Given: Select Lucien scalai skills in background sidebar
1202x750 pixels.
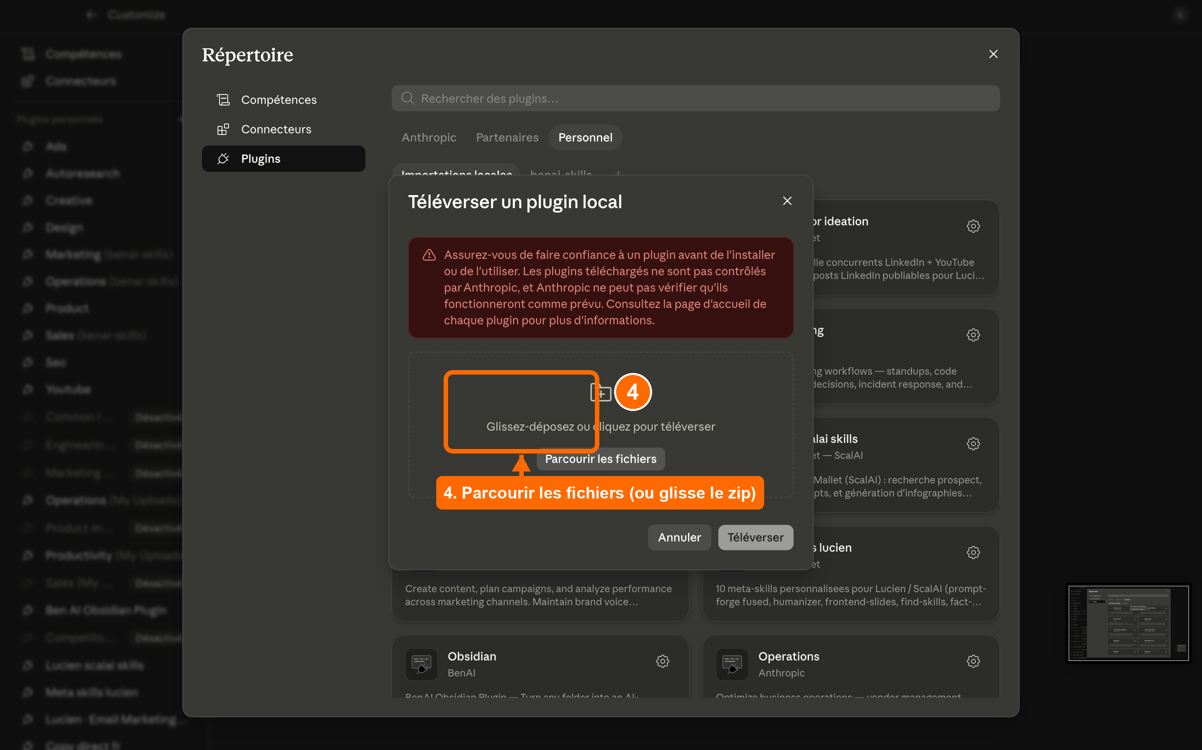Looking at the screenshot, I should point(94,665).
